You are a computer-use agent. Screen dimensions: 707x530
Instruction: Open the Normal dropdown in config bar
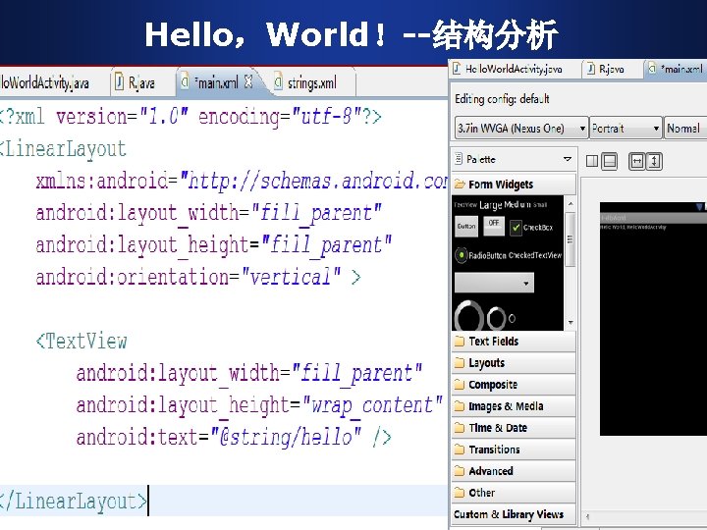point(685,129)
